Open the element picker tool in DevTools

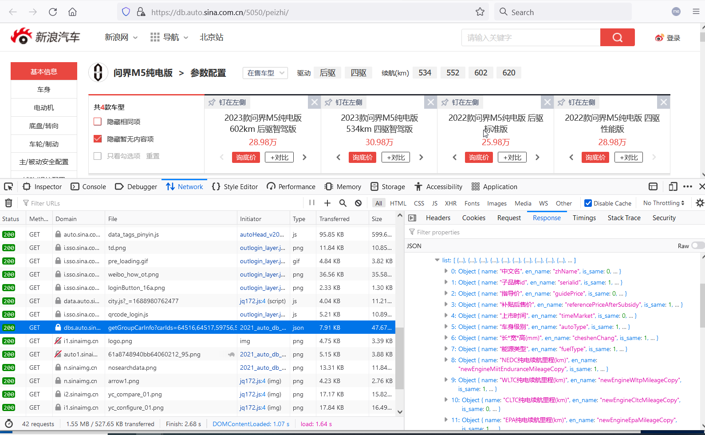(x=8, y=186)
